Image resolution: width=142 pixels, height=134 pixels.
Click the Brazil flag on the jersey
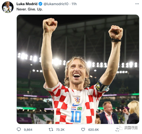tap(80, 108)
